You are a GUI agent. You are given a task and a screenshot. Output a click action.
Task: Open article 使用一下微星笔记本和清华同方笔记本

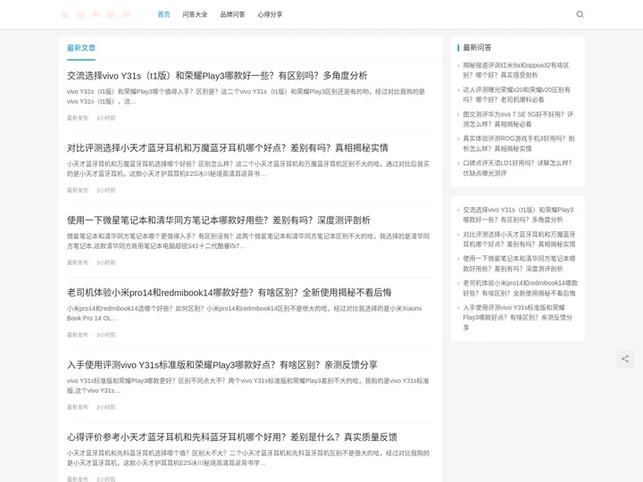point(219,220)
